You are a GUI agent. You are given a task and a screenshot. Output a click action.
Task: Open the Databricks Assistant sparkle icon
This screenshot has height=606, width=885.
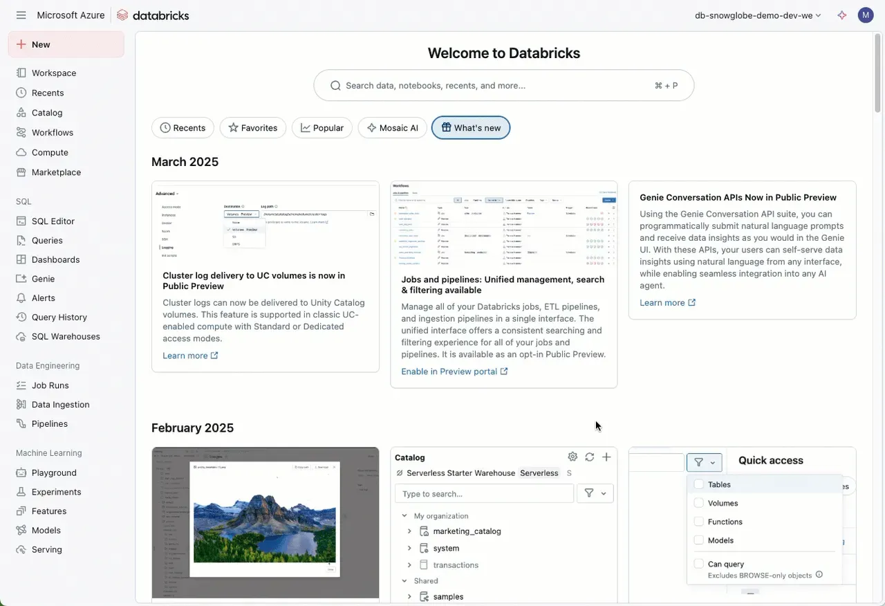pyautogui.click(x=841, y=15)
